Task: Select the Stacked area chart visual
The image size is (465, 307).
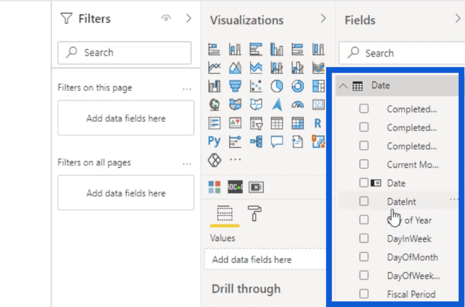Action: (x=256, y=68)
